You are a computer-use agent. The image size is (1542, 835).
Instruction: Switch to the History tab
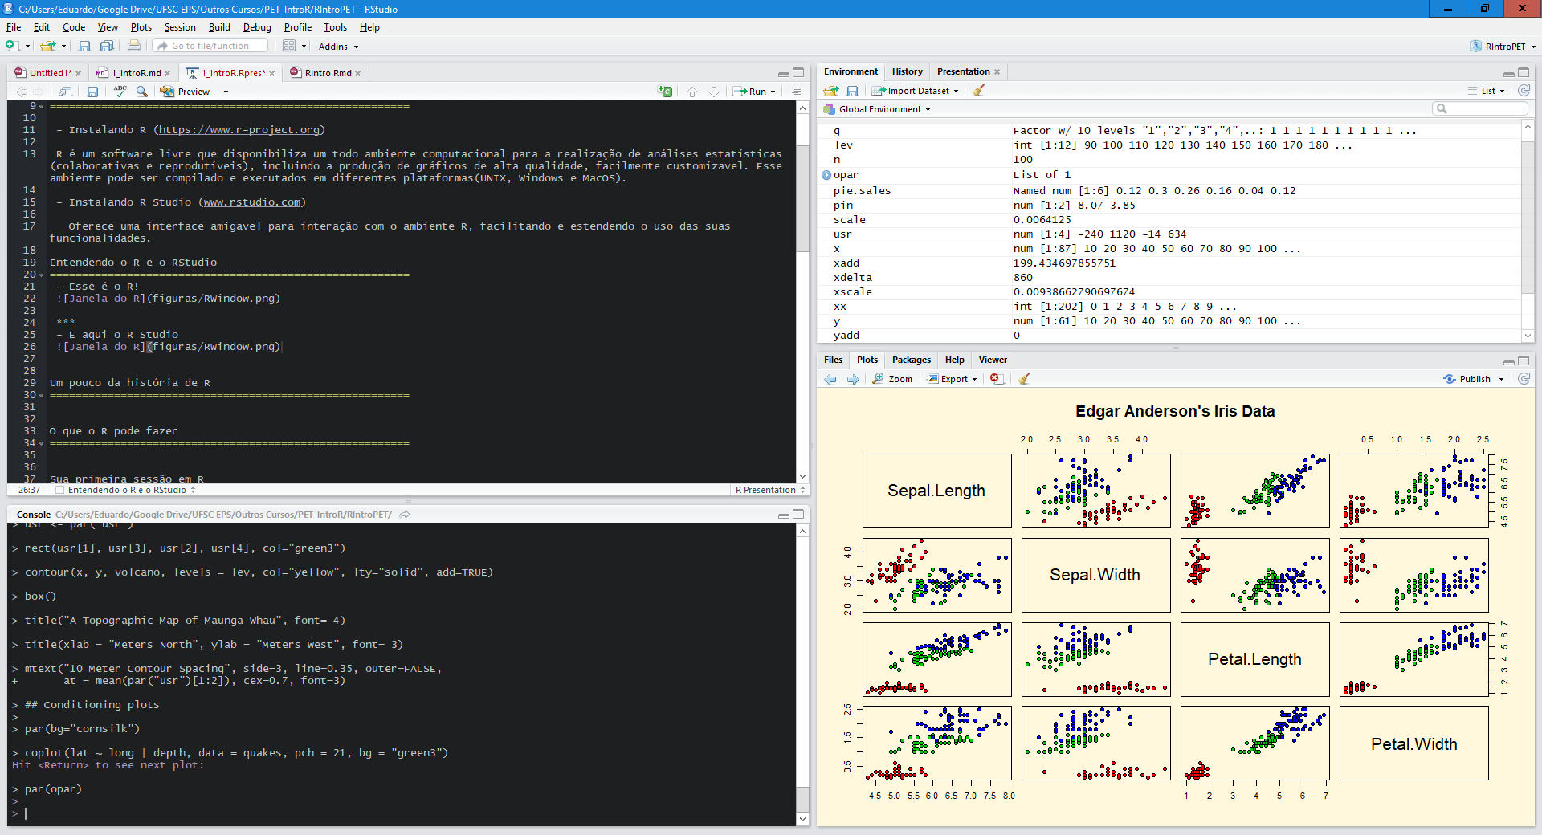(908, 71)
